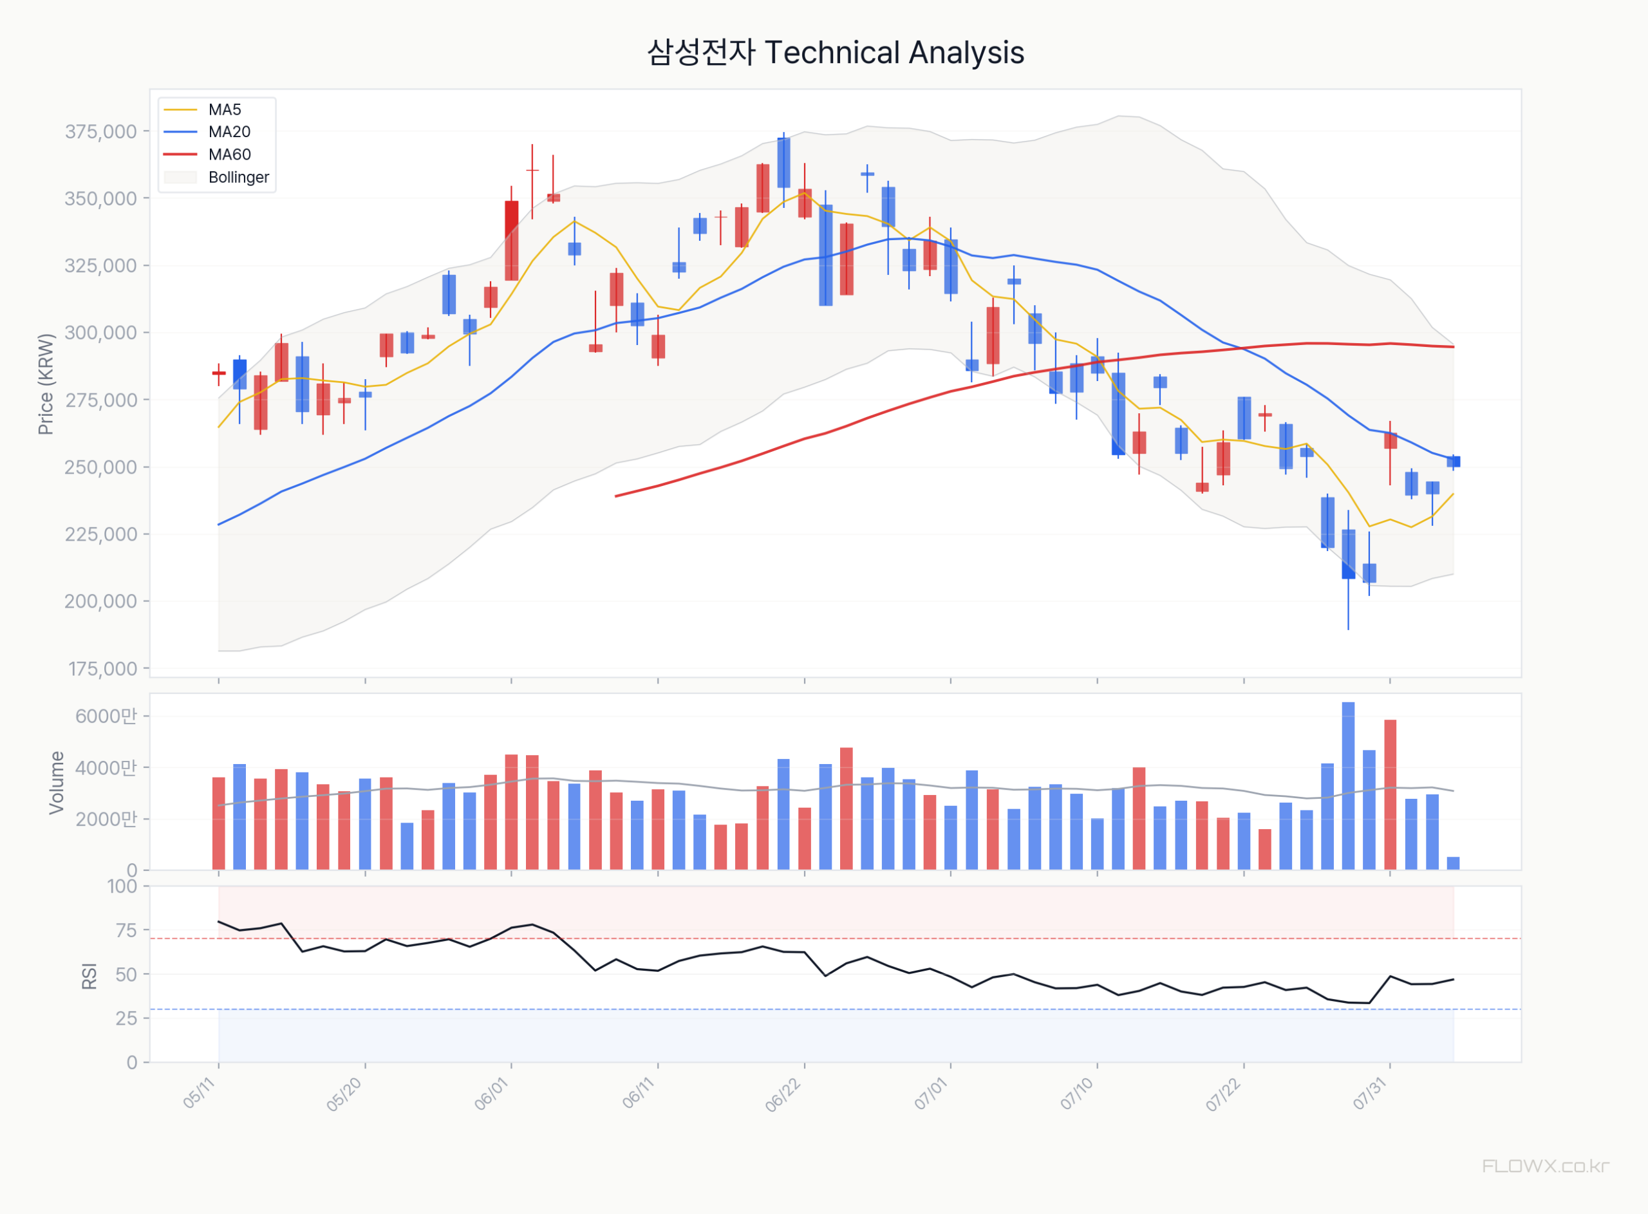
Task: Click the 06/11 date label
Action: (x=639, y=1093)
